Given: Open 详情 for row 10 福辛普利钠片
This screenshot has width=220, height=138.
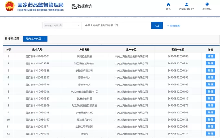Looking at the screenshot, I should pos(210,119).
